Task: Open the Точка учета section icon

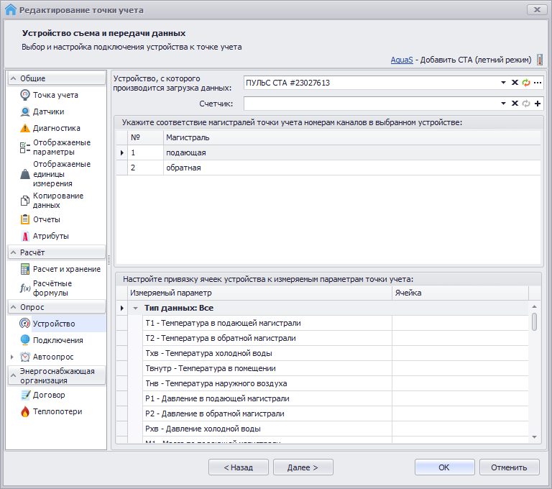Action: pyautogui.click(x=25, y=95)
